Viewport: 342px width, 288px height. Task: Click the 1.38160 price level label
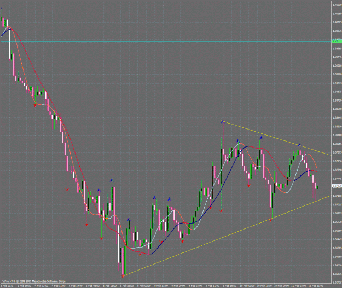click(337, 135)
